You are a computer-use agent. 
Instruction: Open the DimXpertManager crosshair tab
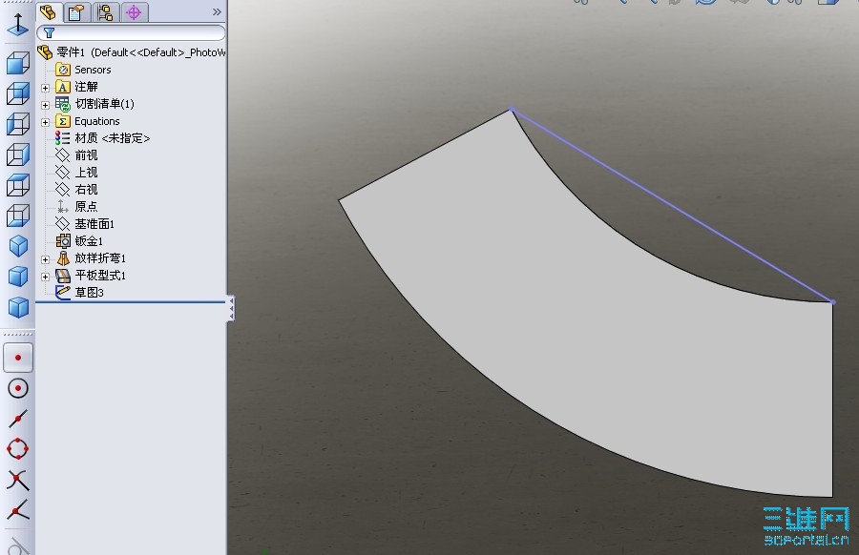(x=134, y=11)
